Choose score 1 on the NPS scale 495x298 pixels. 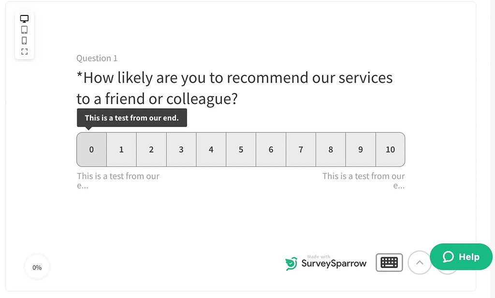[x=121, y=149]
